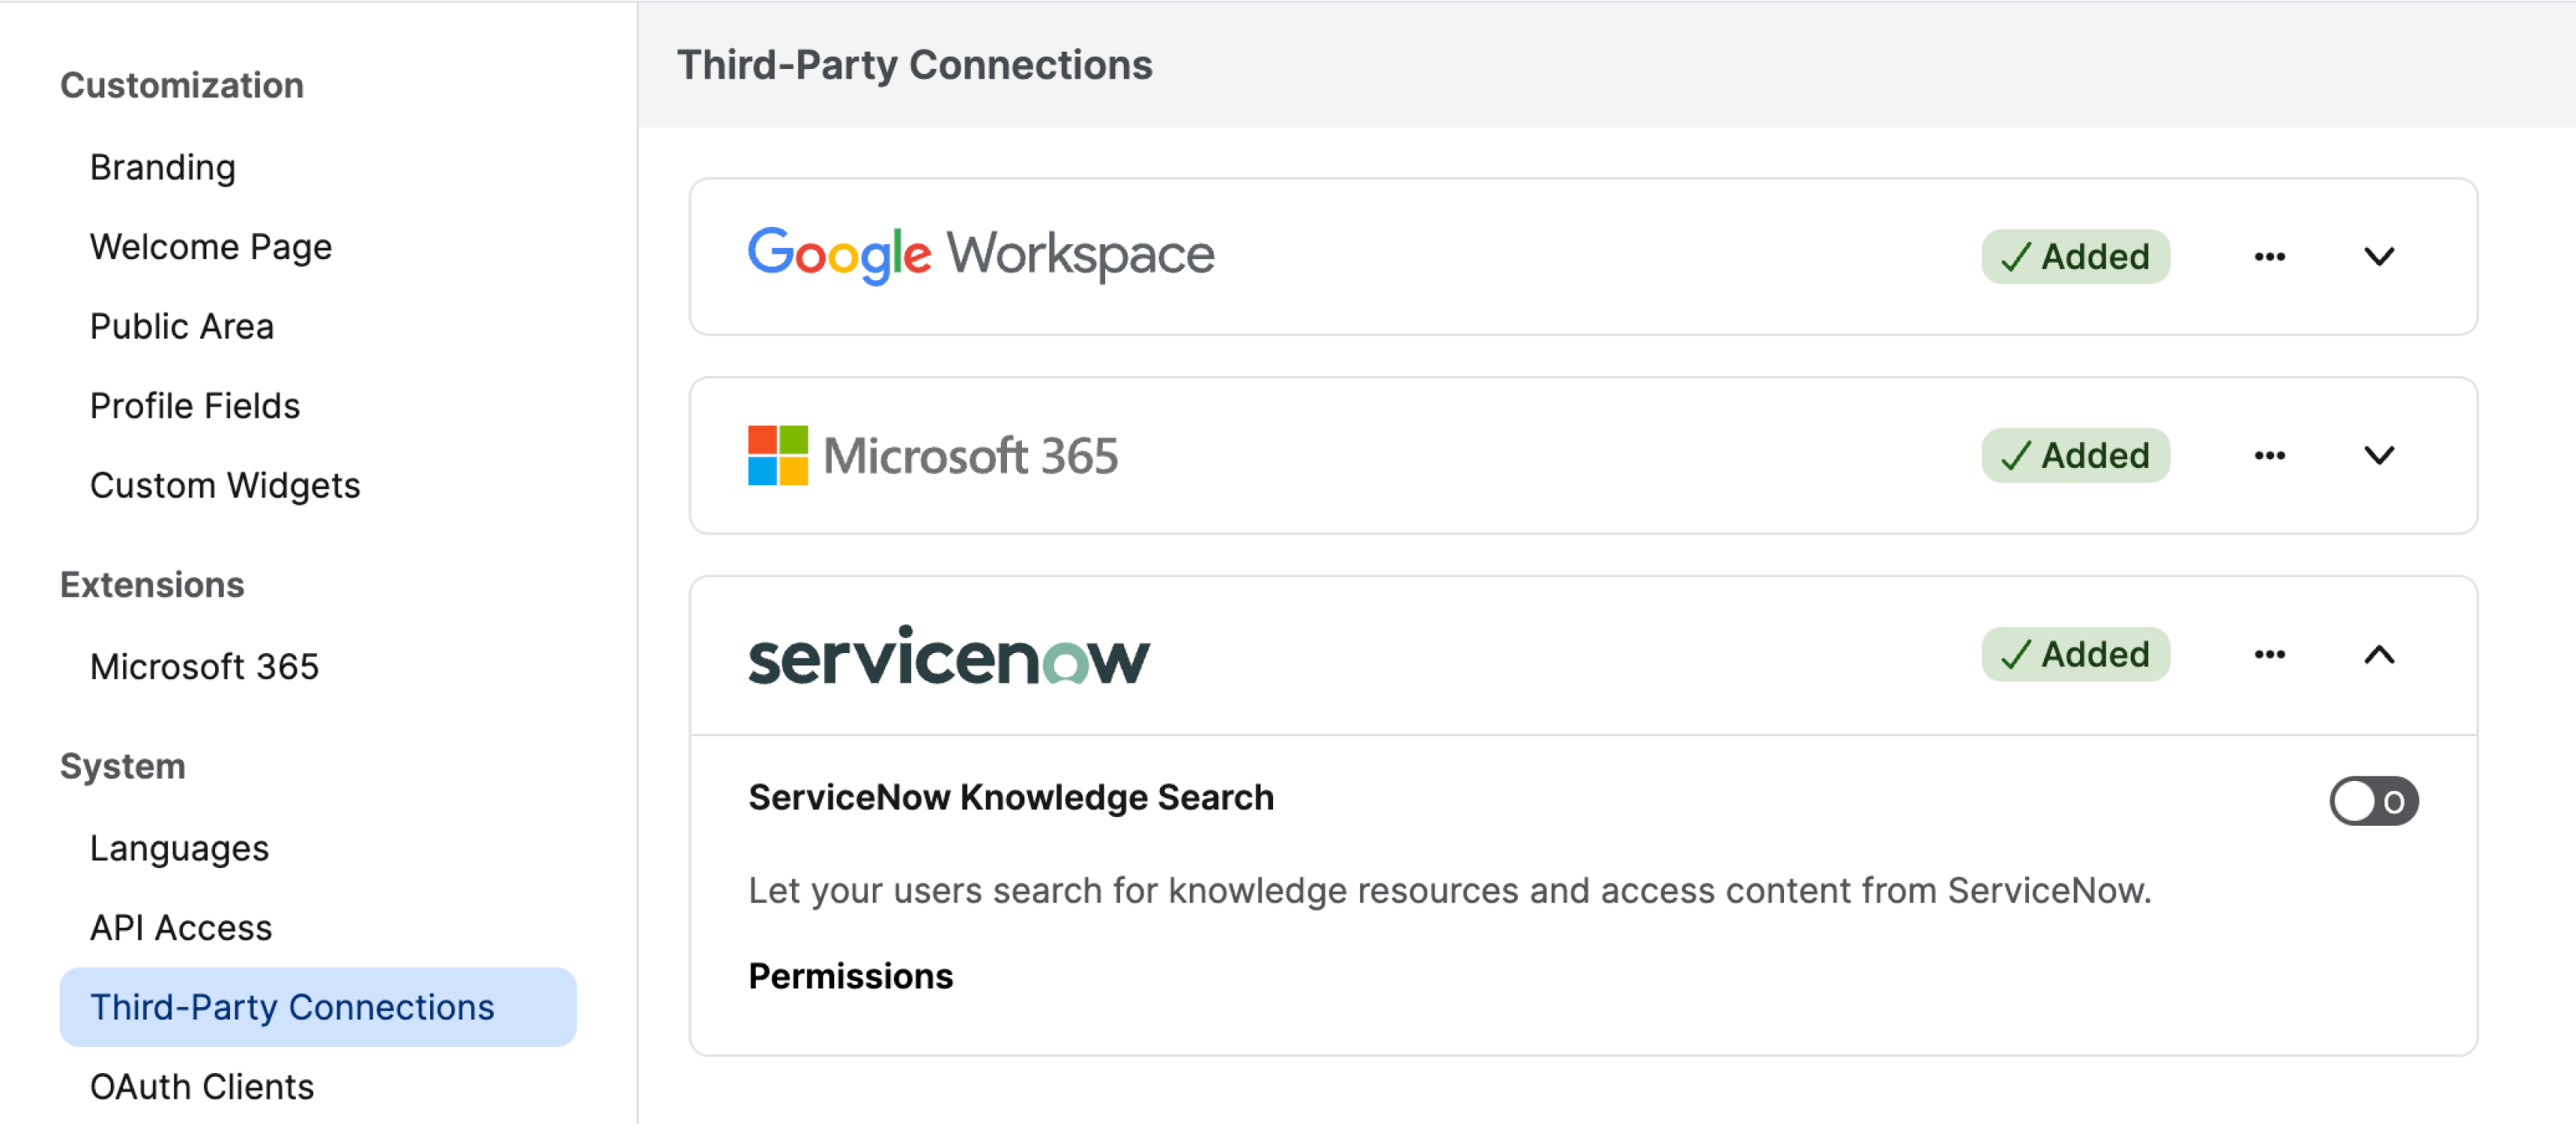Open Branding settings in sidebar
The width and height of the screenshot is (2576, 1124).
click(x=163, y=167)
